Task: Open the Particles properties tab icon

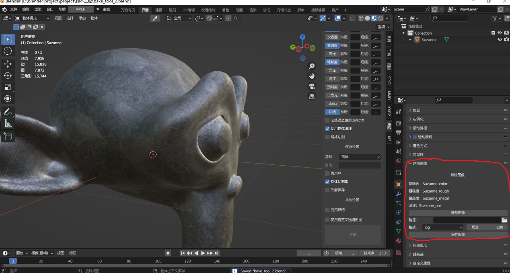Action: coord(399,203)
